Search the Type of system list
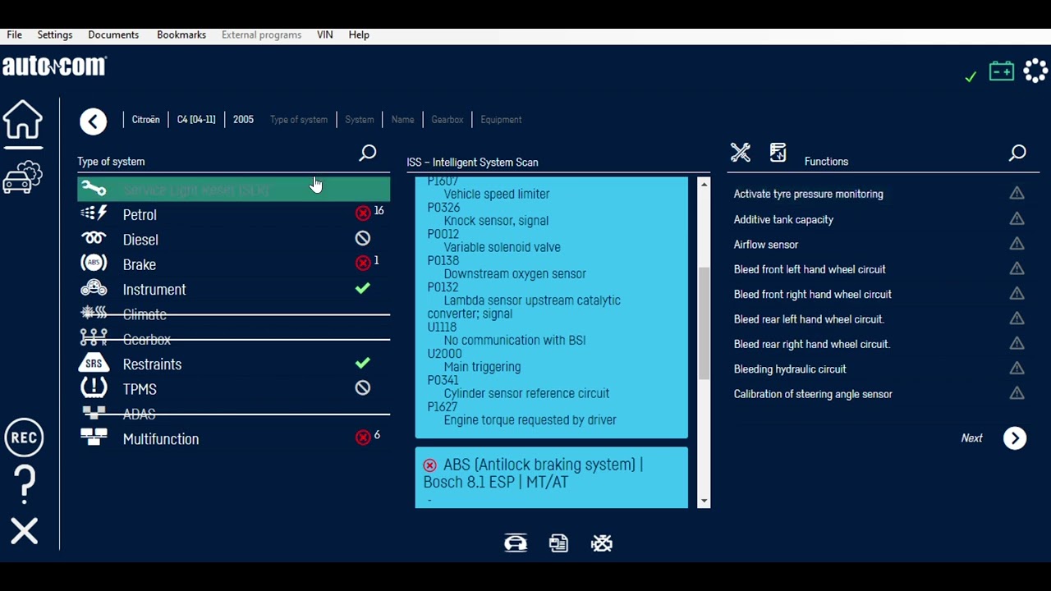 [x=368, y=153]
